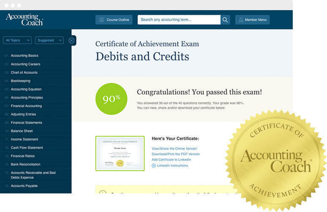Choose Accounting Principles in the sidebar
The height and width of the screenshot is (212, 327).
27,98
